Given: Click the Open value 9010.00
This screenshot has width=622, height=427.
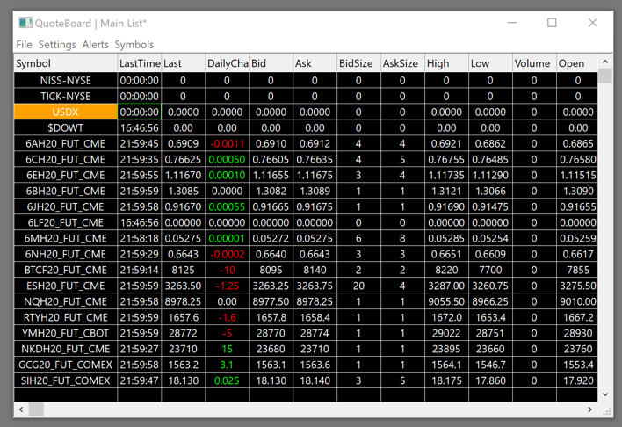Looking at the screenshot, I should click(577, 301).
